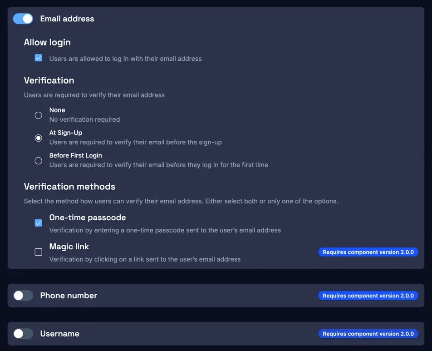Image resolution: width=432 pixels, height=351 pixels.
Task: Select the None verification radio button
Action: coord(38,115)
